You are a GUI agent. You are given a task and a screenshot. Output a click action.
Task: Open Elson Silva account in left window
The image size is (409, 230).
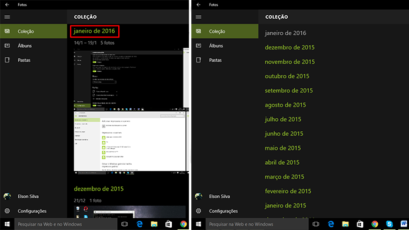pos(34,196)
